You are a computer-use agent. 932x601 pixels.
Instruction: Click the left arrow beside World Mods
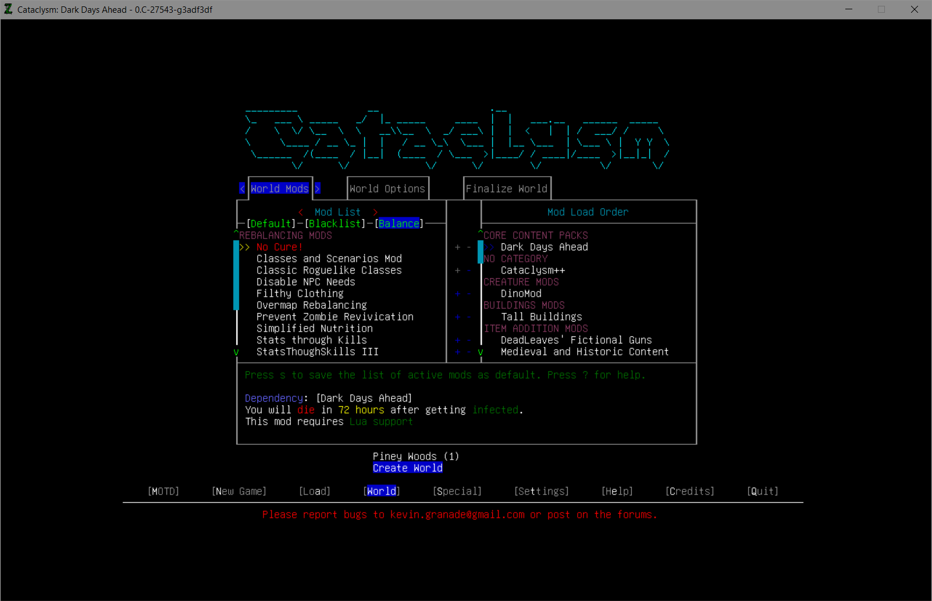tap(242, 189)
